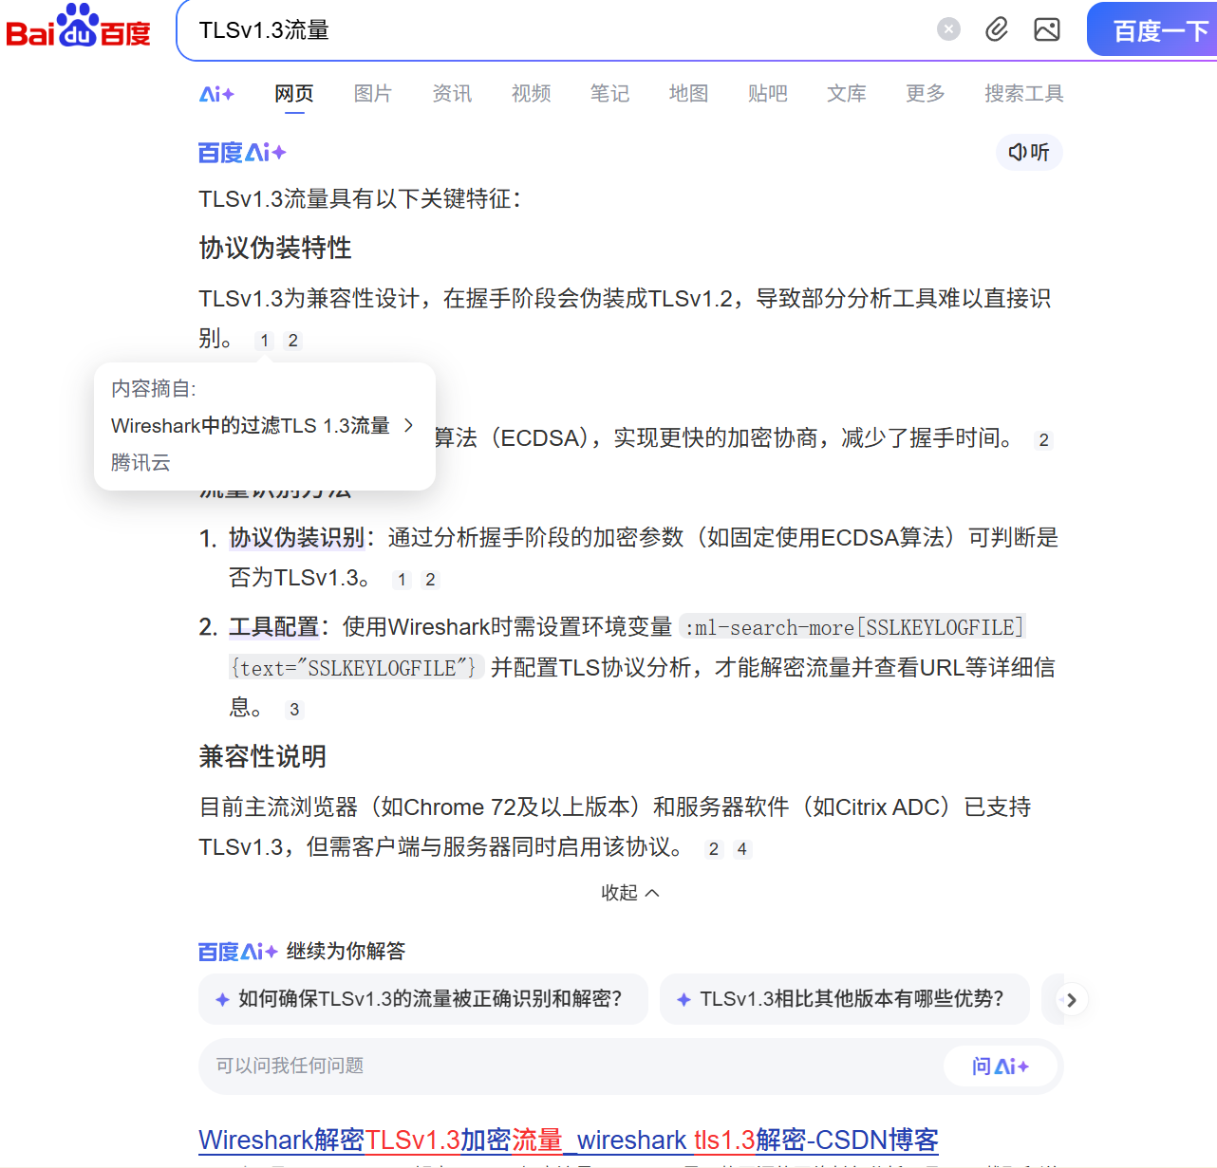This screenshot has height=1168, width=1217.
Task: Show more suggested questions with the right arrow
Action: [1072, 1000]
